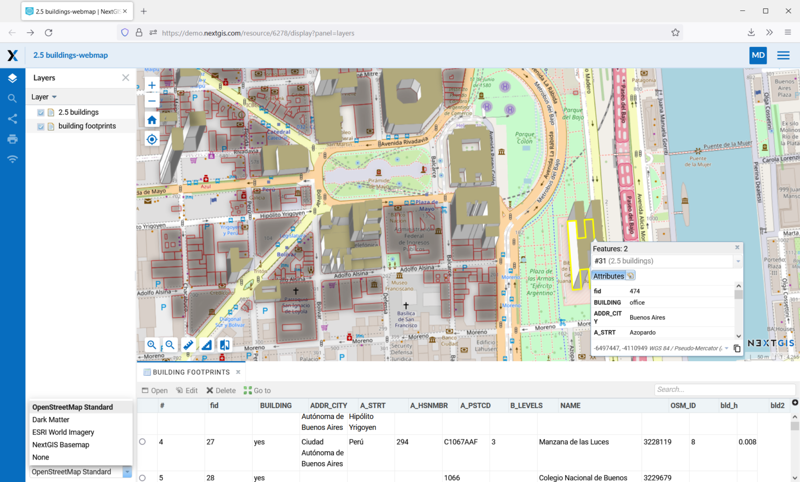
Task: Uncheck the 2.5 buildings layer
Action: click(x=41, y=112)
